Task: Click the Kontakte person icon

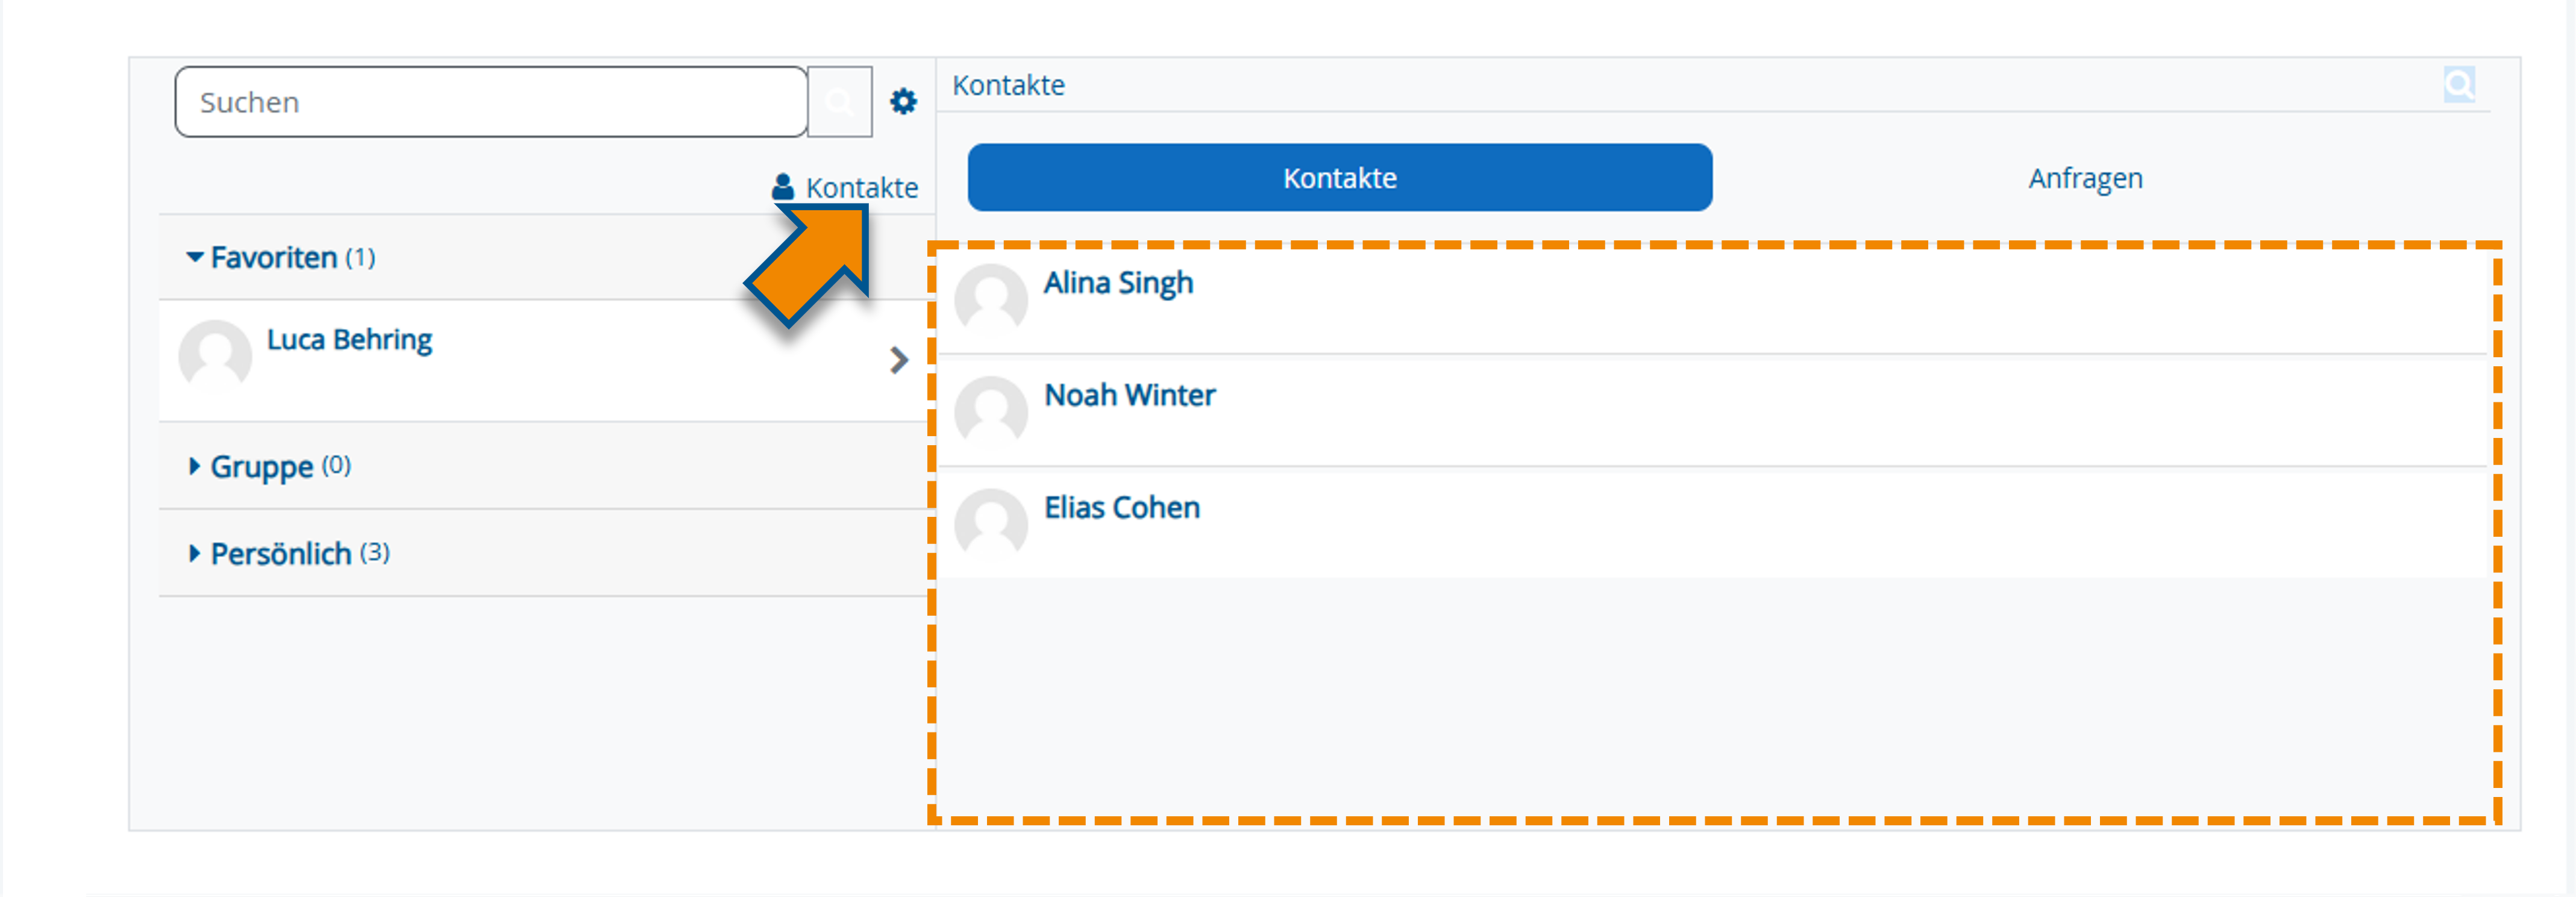Action: tap(782, 187)
